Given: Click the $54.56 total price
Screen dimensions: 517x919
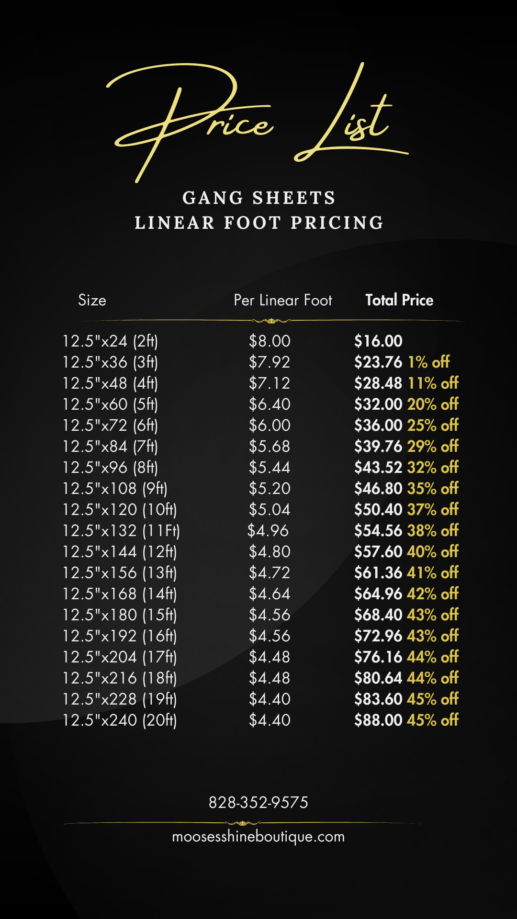Looking at the screenshot, I should click(378, 531).
